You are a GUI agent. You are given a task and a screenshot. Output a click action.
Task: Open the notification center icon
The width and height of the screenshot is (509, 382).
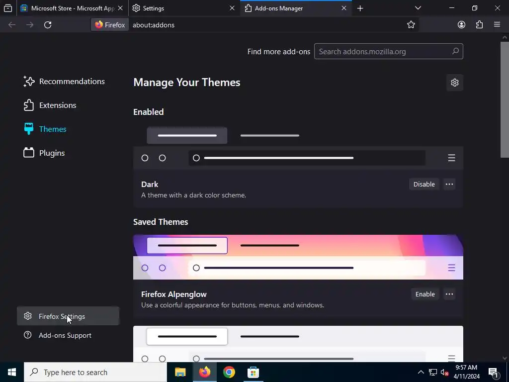coord(493,372)
